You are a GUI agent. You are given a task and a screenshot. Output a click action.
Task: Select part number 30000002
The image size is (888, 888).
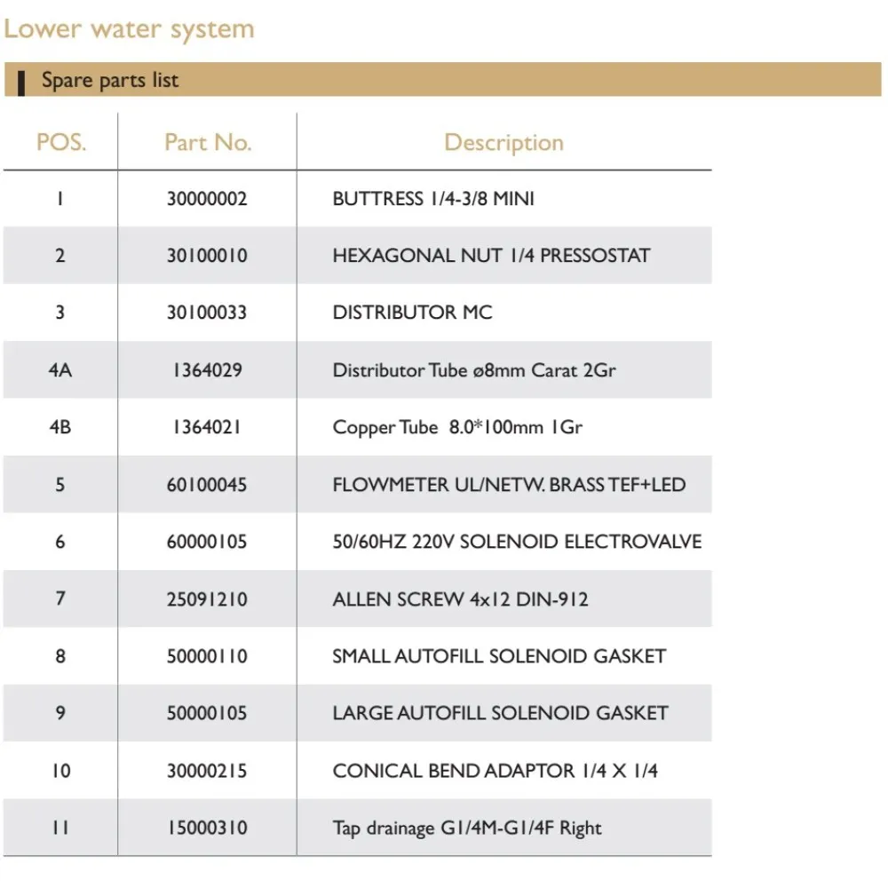[x=207, y=199]
